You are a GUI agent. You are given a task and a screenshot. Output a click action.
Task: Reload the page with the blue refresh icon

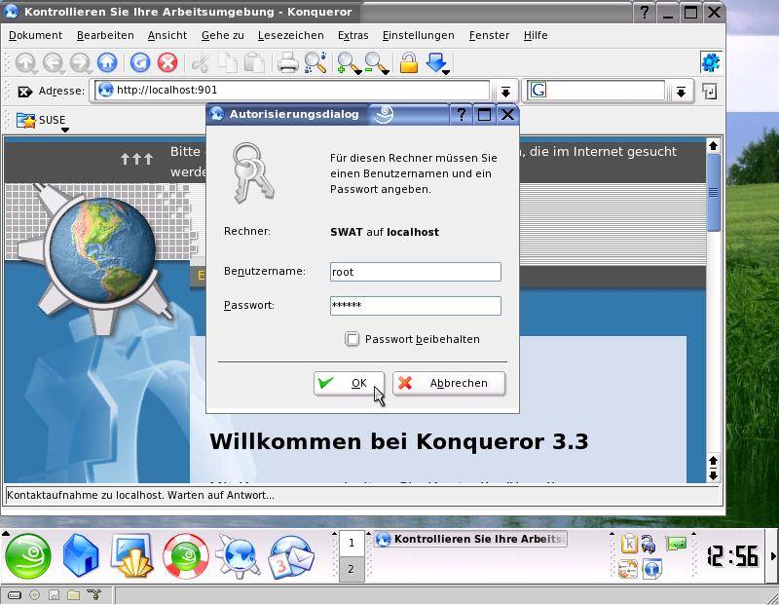click(140, 62)
